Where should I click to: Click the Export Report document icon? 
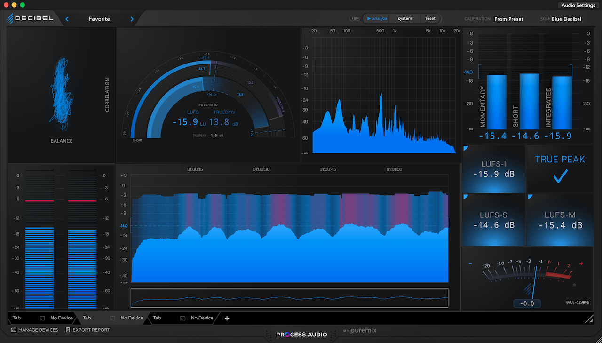[x=67, y=330]
